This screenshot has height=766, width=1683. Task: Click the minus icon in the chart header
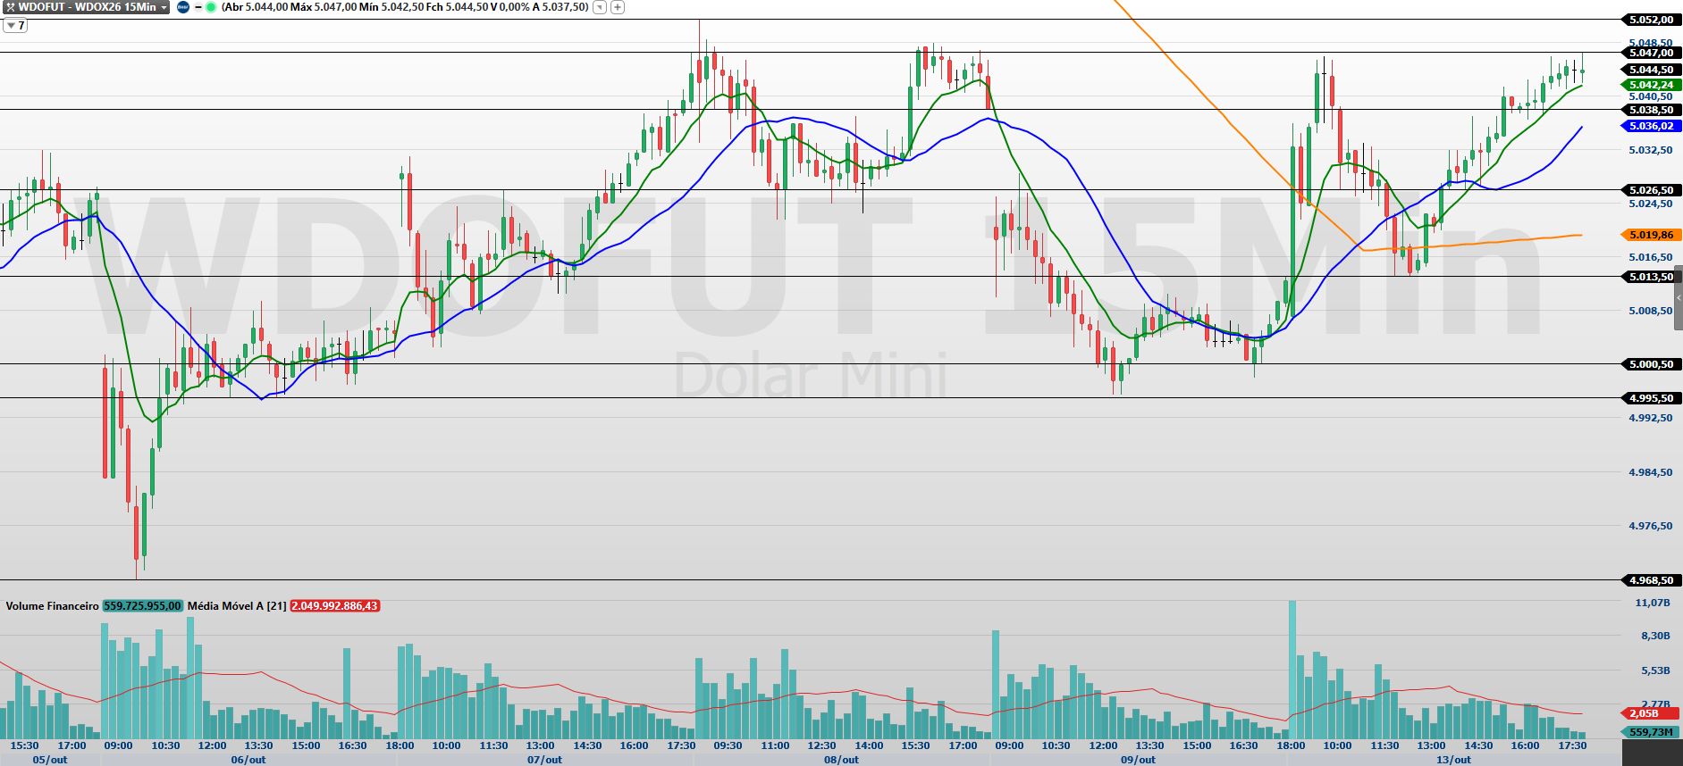(198, 7)
